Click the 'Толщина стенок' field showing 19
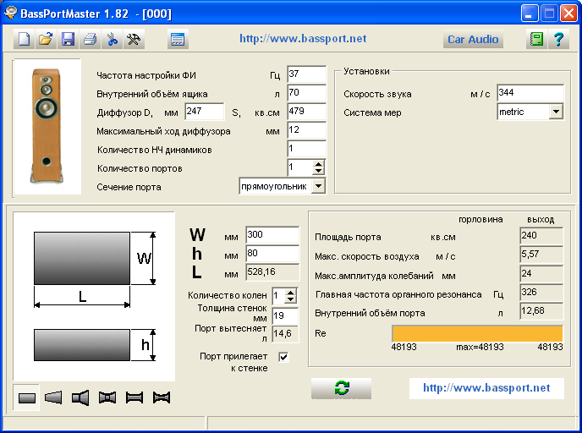Image resolution: width=582 pixels, height=433 pixels. point(285,315)
